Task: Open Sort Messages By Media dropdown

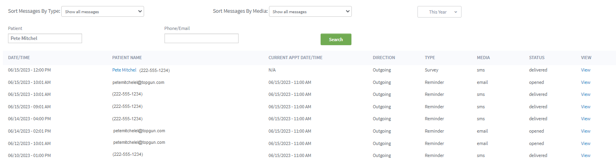Action: click(x=310, y=12)
